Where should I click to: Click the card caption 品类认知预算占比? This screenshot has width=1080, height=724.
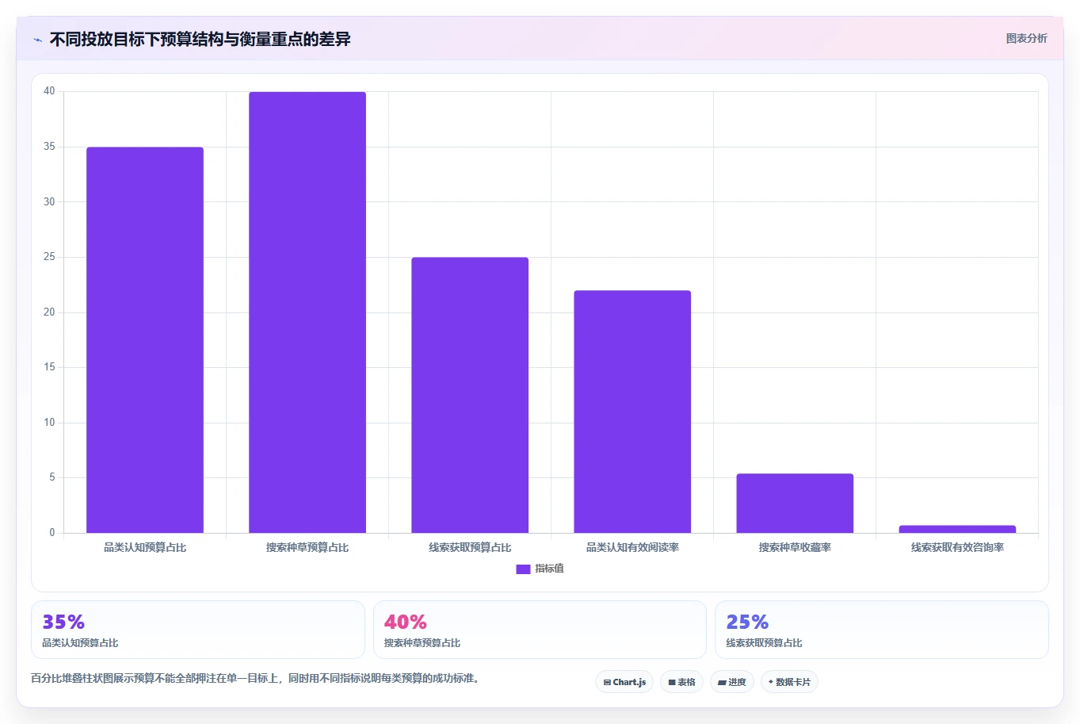[80, 643]
